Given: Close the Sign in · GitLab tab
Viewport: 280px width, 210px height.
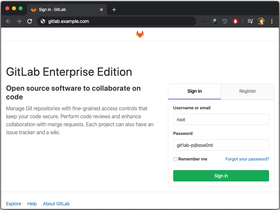Looking at the screenshot, I should click(101, 10).
